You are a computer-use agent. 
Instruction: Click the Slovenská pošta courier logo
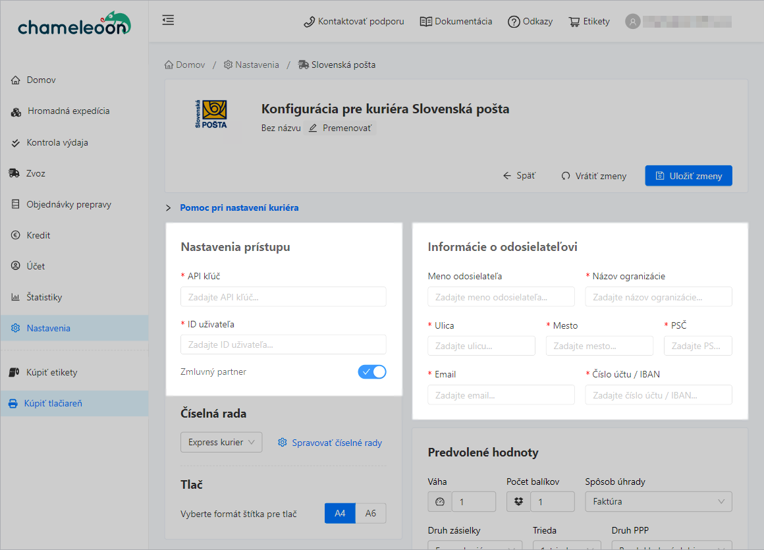pos(211,114)
